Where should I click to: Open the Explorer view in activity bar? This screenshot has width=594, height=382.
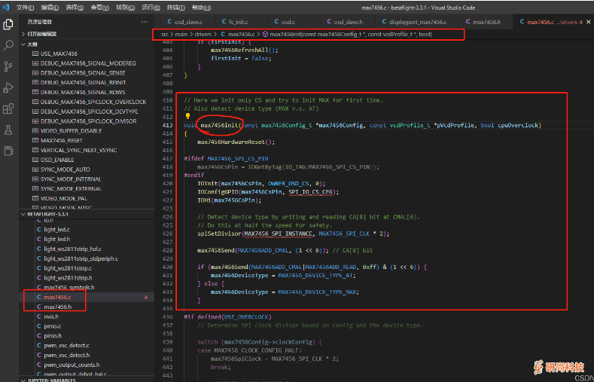(9, 24)
